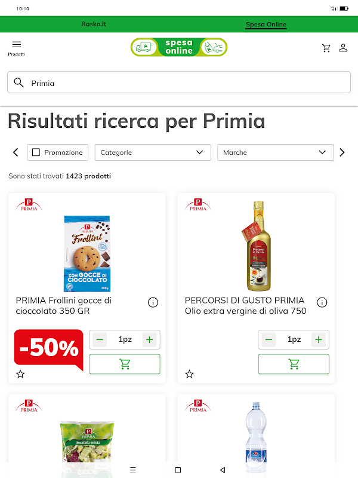Switch to the Basko.it tab
The image size is (358, 478).
tap(94, 24)
